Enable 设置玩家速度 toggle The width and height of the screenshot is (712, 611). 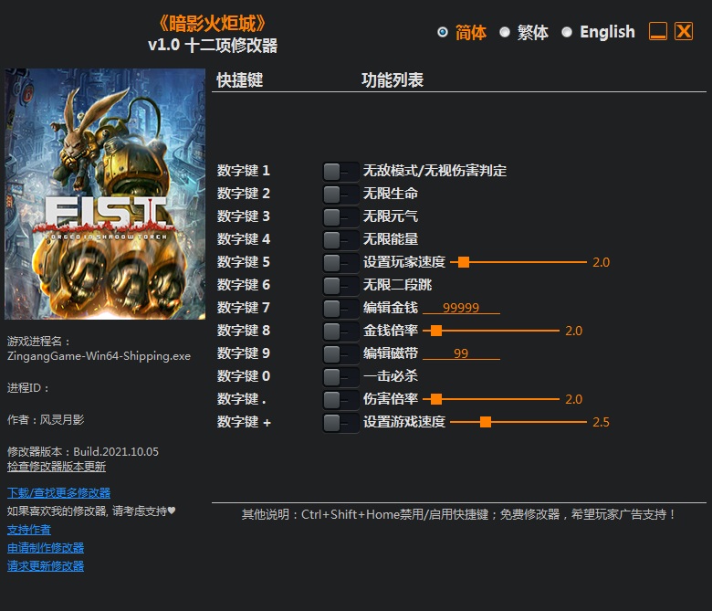click(x=341, y=262)
